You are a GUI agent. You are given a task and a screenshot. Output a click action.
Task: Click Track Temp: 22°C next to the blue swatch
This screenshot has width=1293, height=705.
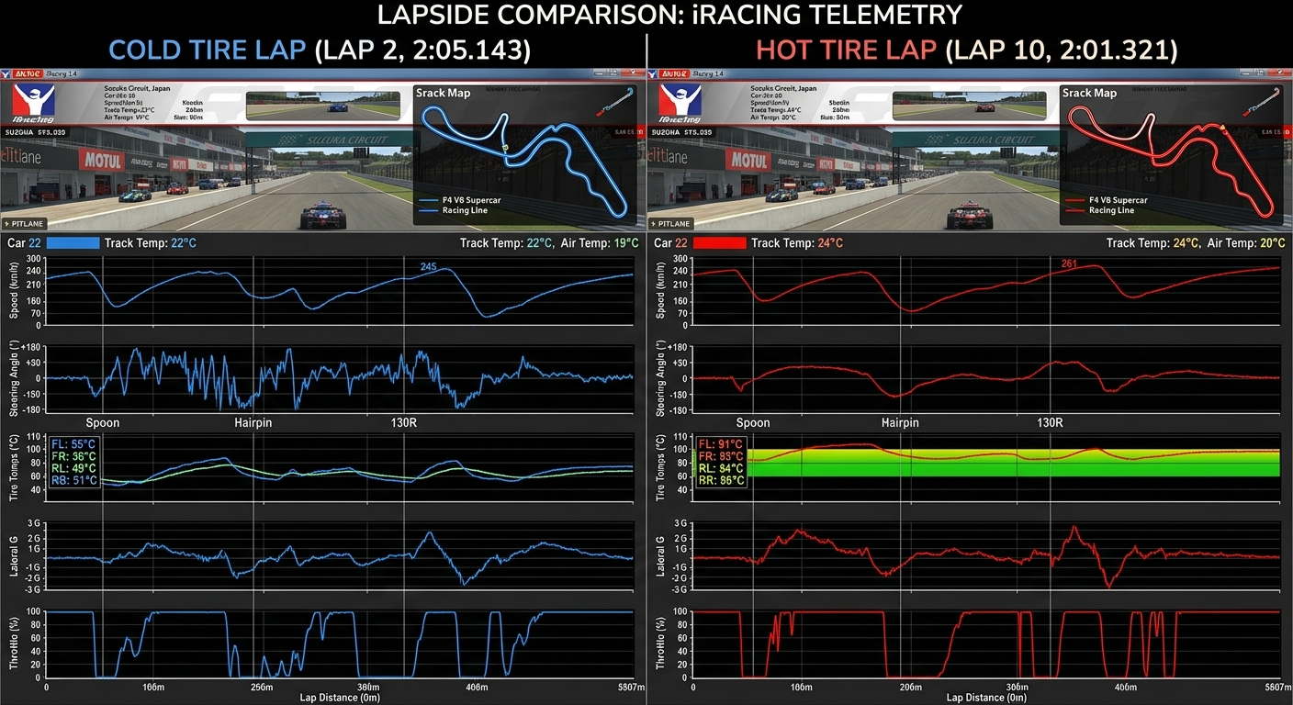(x=151, y=243)
